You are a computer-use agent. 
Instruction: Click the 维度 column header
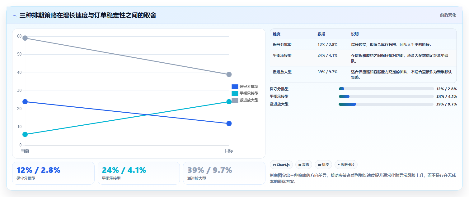277,34
